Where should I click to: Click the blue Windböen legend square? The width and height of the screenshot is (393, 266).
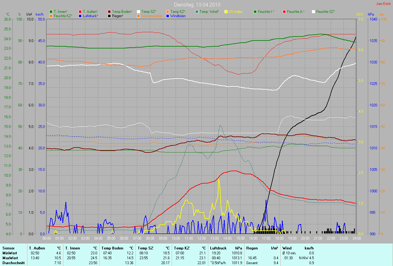[168, 16]
